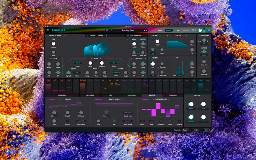Open Random 2 poly kbd Retrig Source dropdown
This screenshot has width=256, height=160.
click(128, 121)
